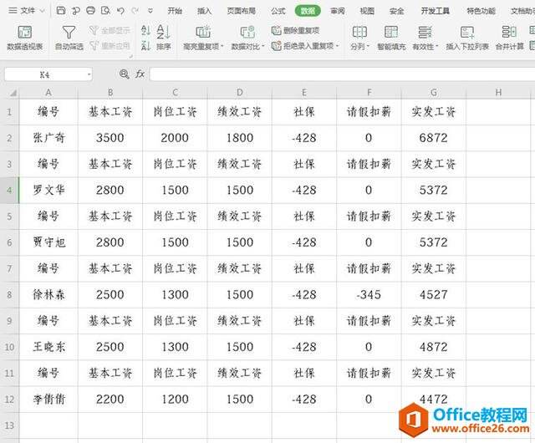Expand the quick access toolbar customize arrow
Viewport: 535px width, 443px height.
pyautogui.click(x=150, y=11)
